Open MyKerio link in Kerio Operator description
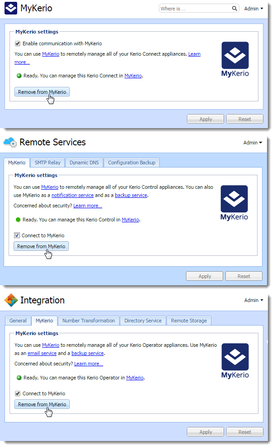The height and width of the screenshot is (446, 272). [51, 345]
